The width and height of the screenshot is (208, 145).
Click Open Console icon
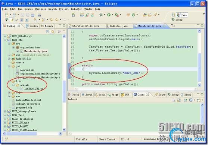pyautogui.click(x=199, y=100)
